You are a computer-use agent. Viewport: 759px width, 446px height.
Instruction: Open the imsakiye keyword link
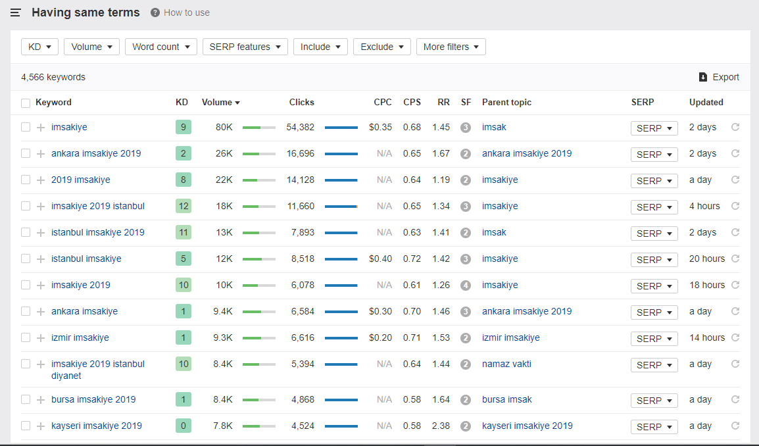click(x=69, y=127)
